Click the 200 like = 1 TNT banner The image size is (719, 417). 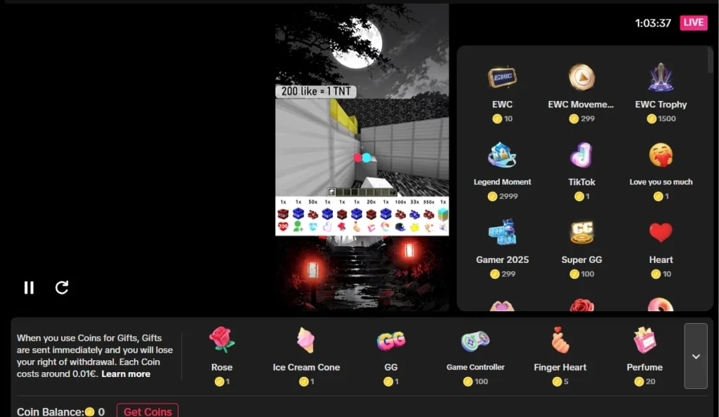(x=315, y=91)
